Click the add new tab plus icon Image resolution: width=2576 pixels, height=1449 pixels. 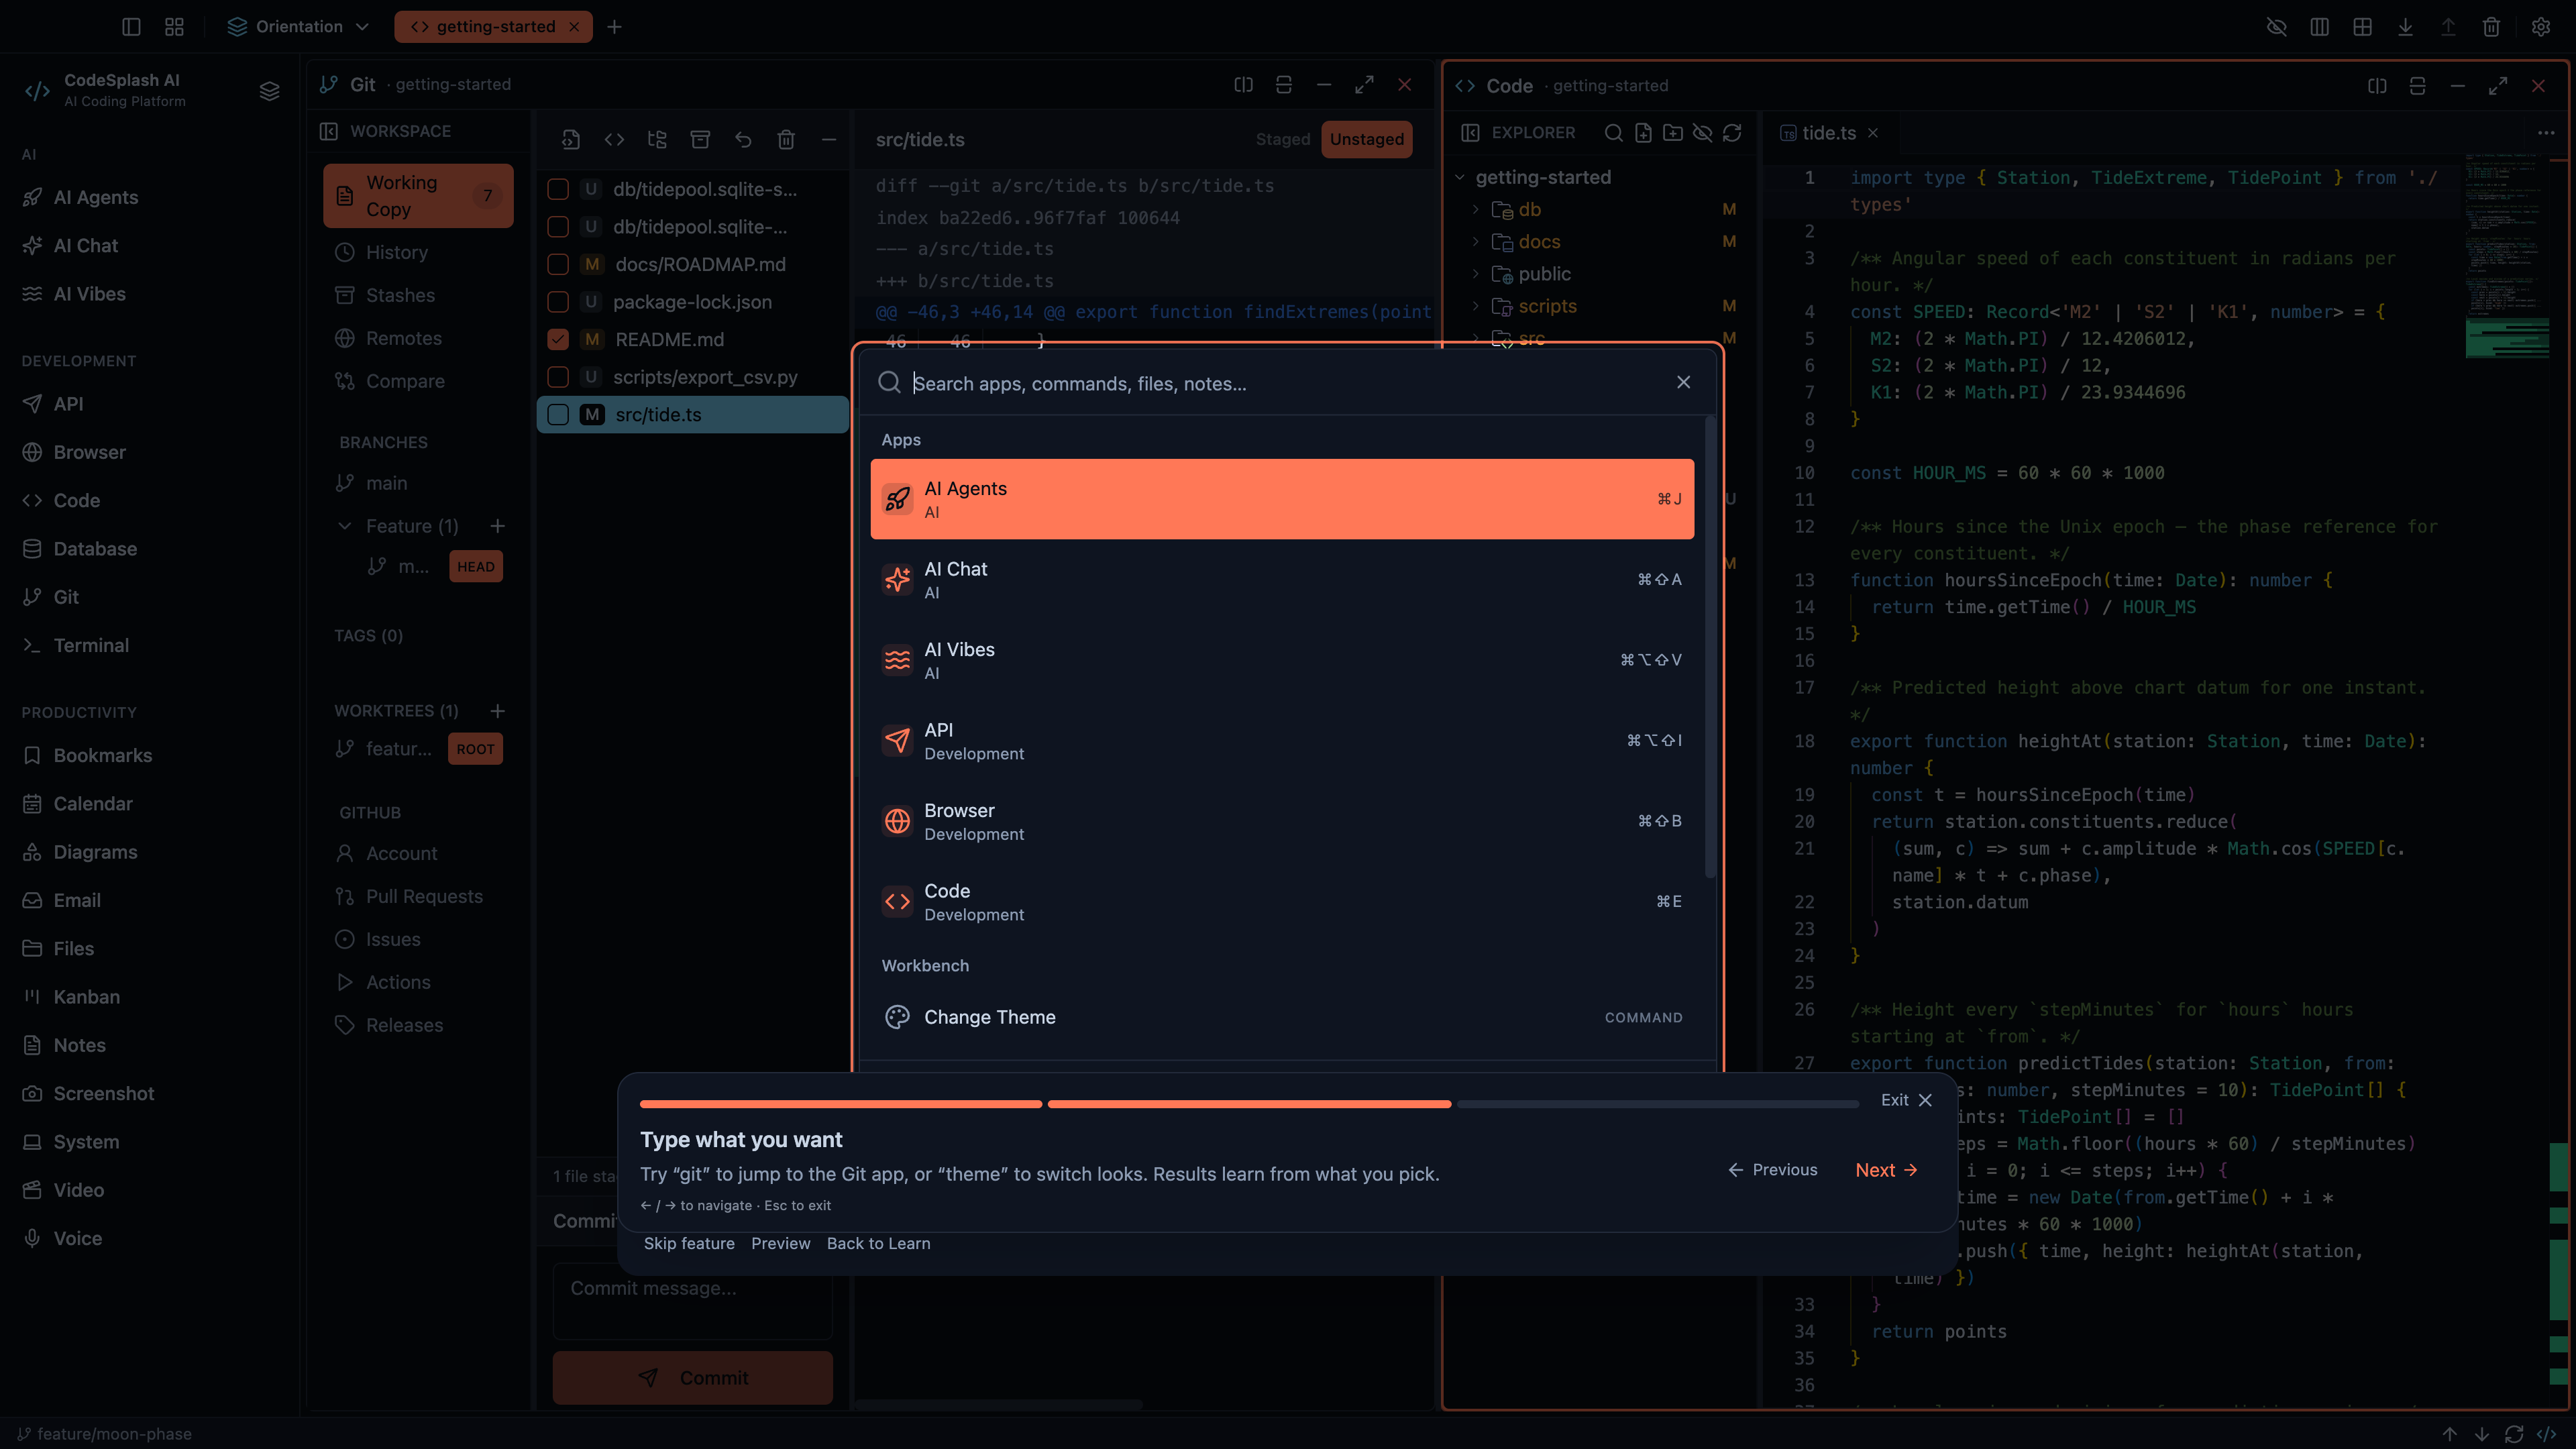coord(614,27)
